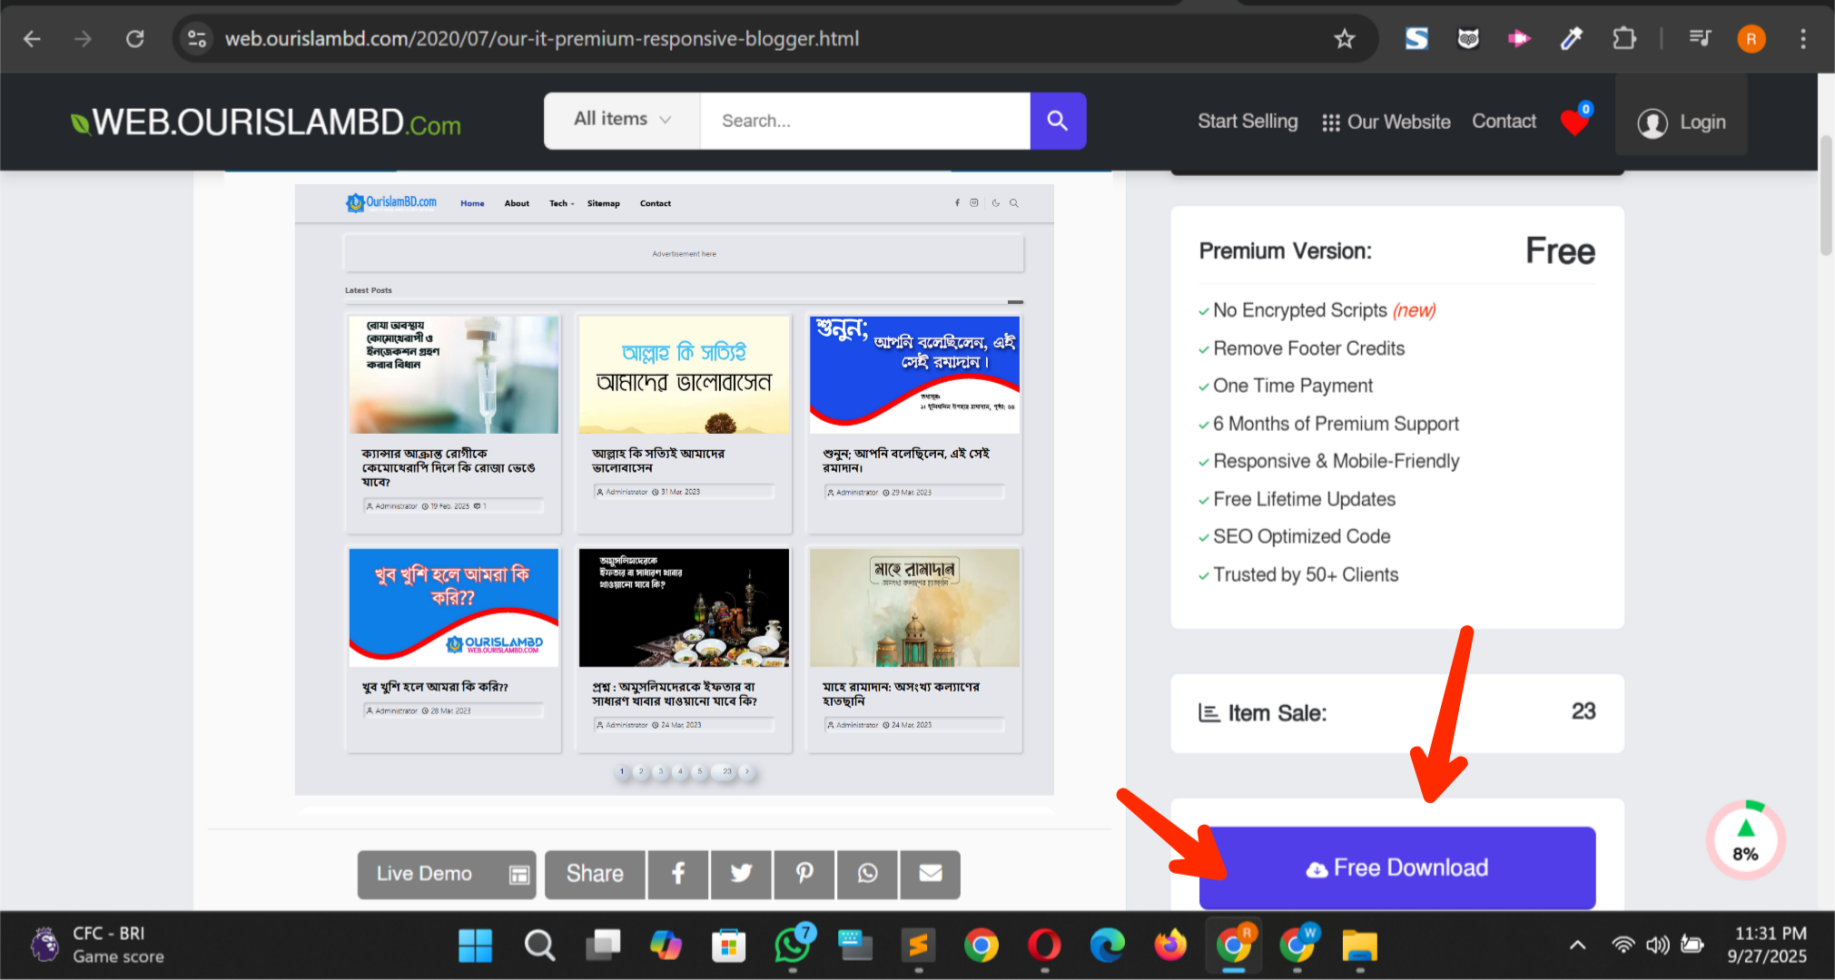The image size is (1835, 980).
Task: Mute the system volume in the tray
Action: 1657,945
